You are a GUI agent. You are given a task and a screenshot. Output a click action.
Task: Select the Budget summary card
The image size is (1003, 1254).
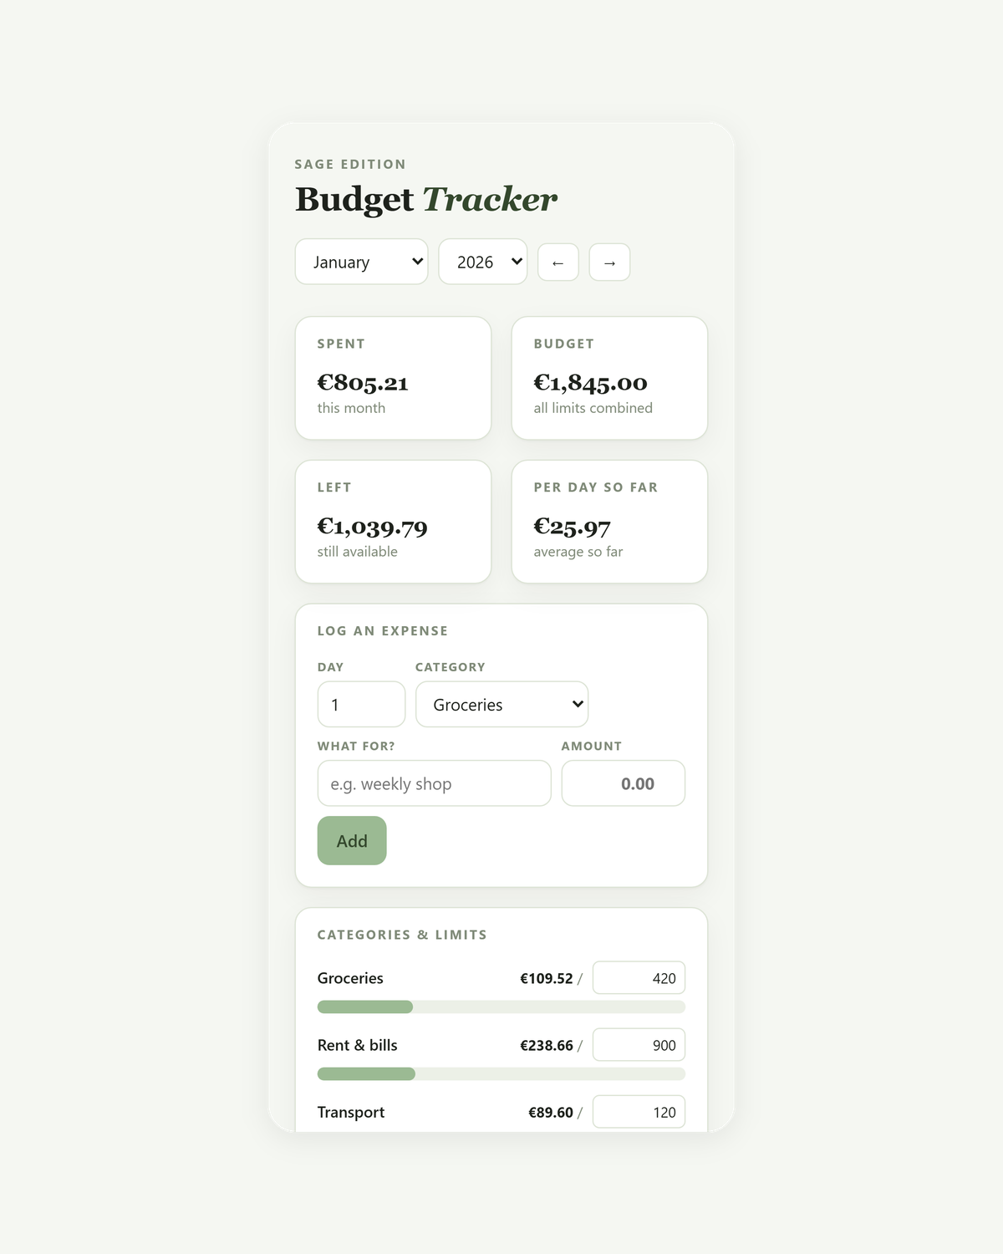(609, 378)
